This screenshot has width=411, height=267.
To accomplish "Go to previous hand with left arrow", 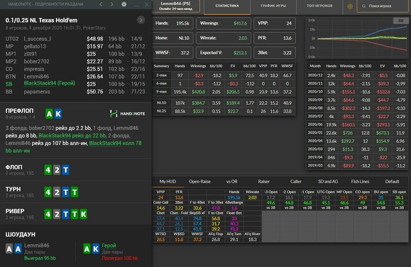I will (x=101, y=4).
